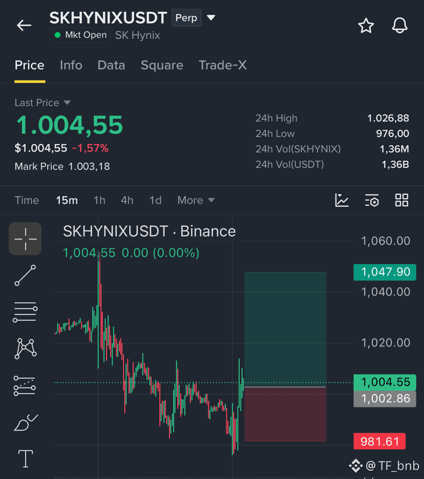Tap the Perp contract badge
Screen dimensions: 424x479
coord(186,18)
